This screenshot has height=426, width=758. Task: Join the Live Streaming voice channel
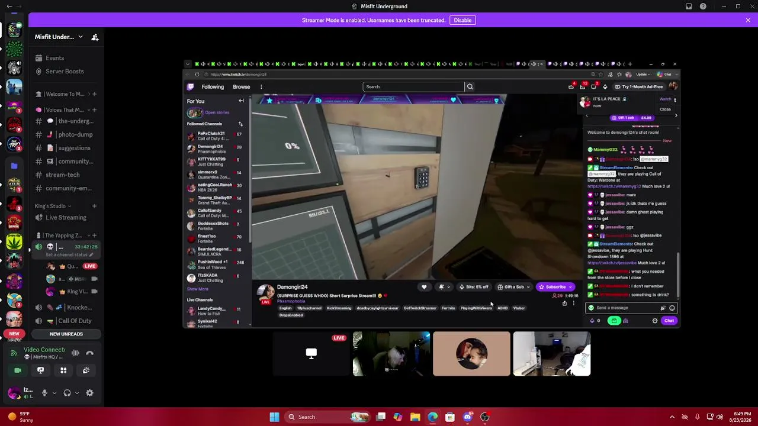click(x=66, y=218)
